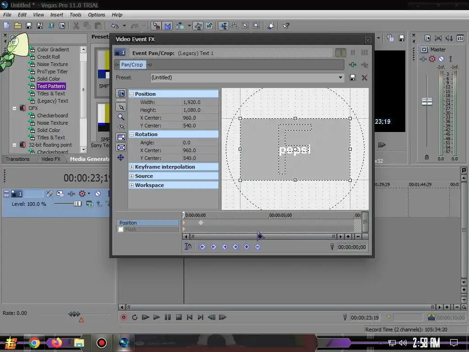Open the Edit menu
The height and width of the screenshot is (352, 469).
click(x=22, y=15)
